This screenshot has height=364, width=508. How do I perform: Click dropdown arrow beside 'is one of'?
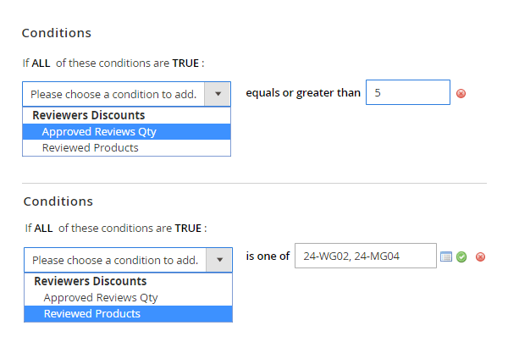pyautogui.click(x=220, y=260)
